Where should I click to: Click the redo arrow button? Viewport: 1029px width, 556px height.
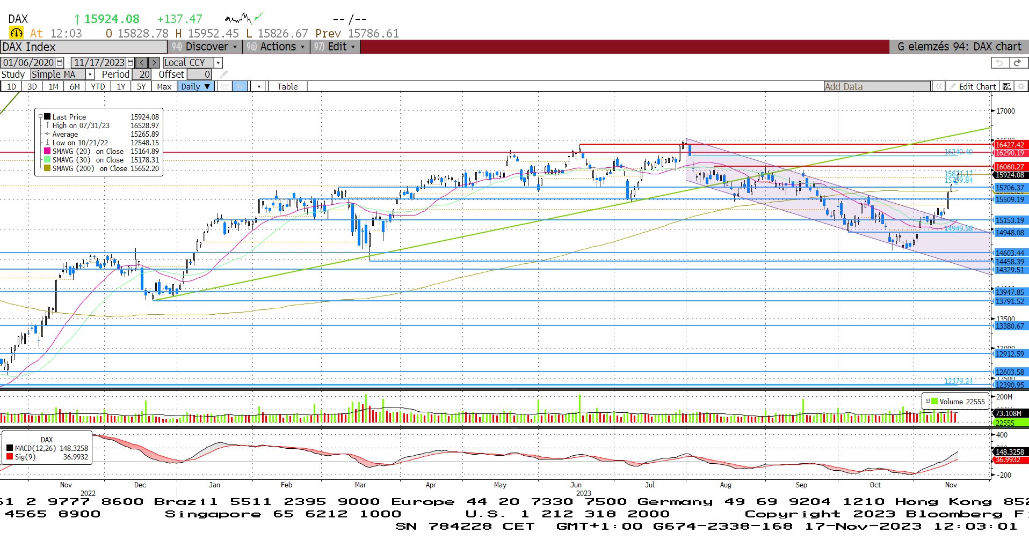(x=1017, y=63)
